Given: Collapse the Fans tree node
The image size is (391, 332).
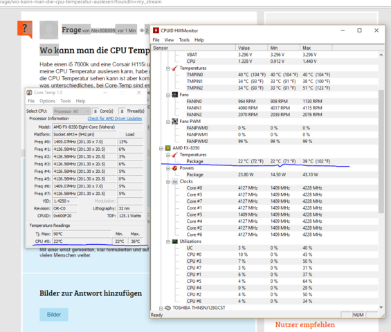Looking at the screenshot, I should (x=168, y=95).
